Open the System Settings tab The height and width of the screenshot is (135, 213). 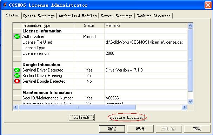(39, 16)
